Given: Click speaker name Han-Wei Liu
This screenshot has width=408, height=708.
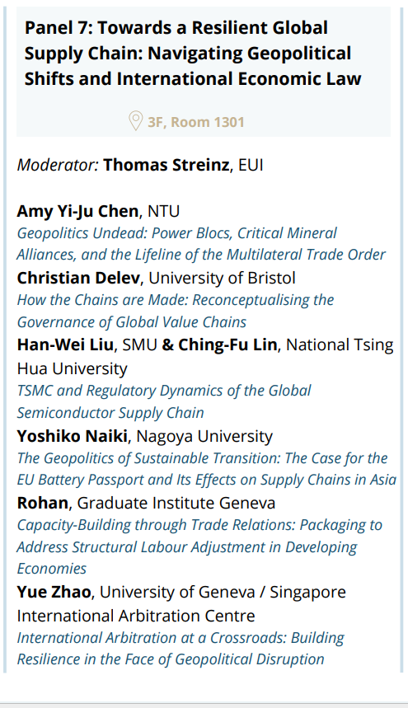Looking at the screenshot, I should point(65,345).
